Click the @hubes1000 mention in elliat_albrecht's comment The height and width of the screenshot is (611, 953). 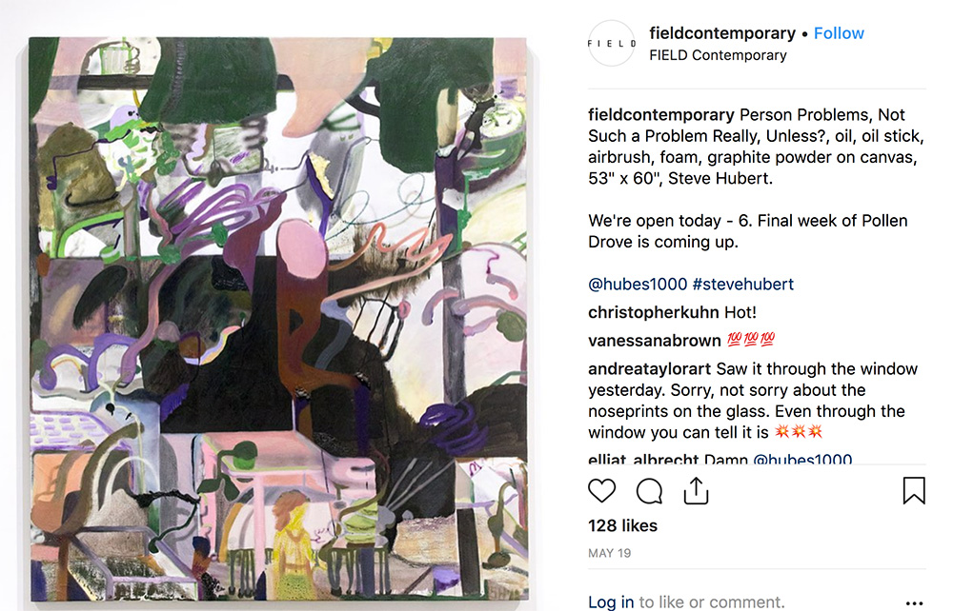coord(802,459)
